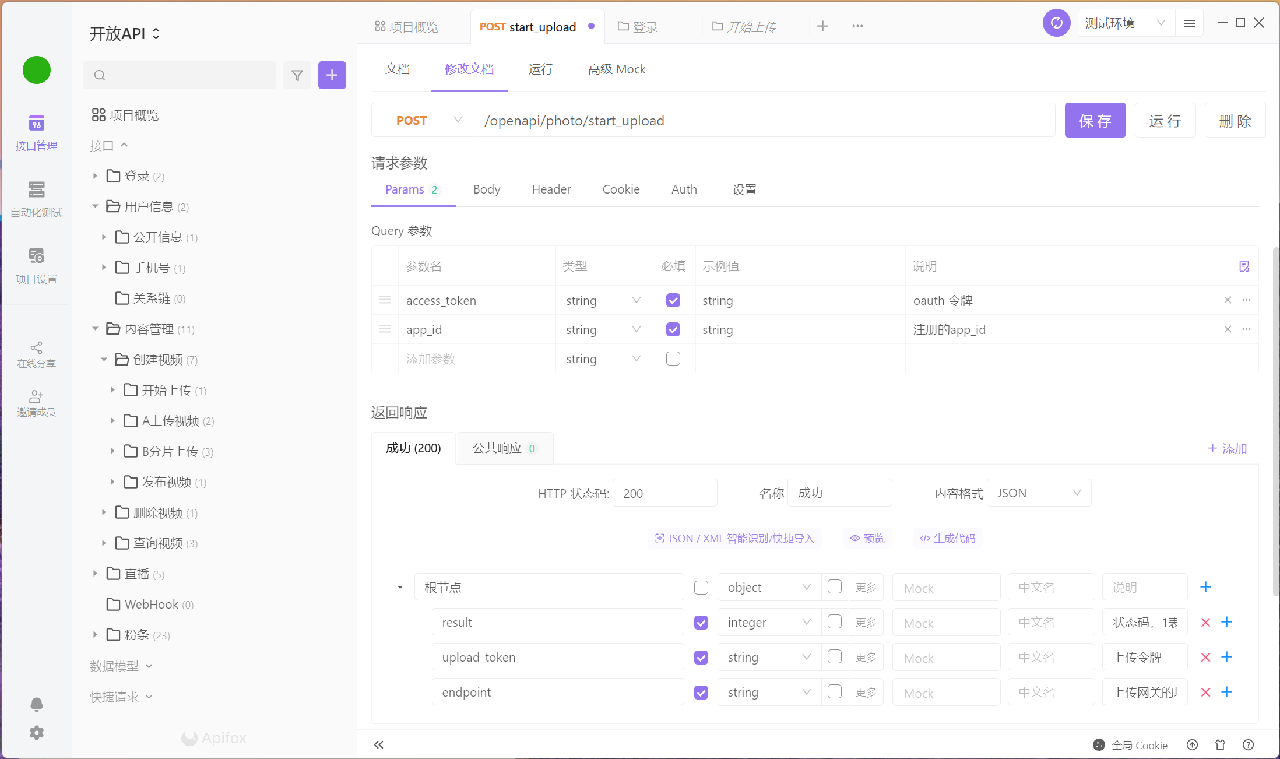Open JSON / XML 智能识别/快捷导入
This screenshot has height=759, width=1280.
(734, 538)
